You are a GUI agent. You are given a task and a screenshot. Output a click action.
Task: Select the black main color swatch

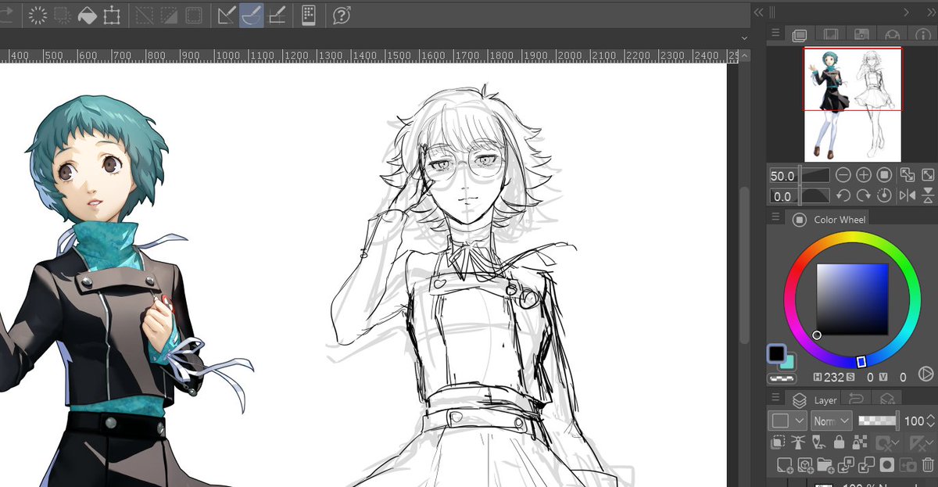[776, 353]
